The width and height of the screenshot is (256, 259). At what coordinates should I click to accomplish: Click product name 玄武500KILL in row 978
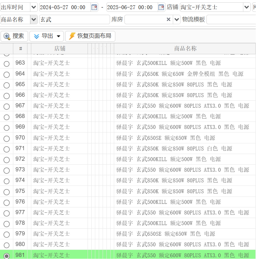click(x=168, y=223)
